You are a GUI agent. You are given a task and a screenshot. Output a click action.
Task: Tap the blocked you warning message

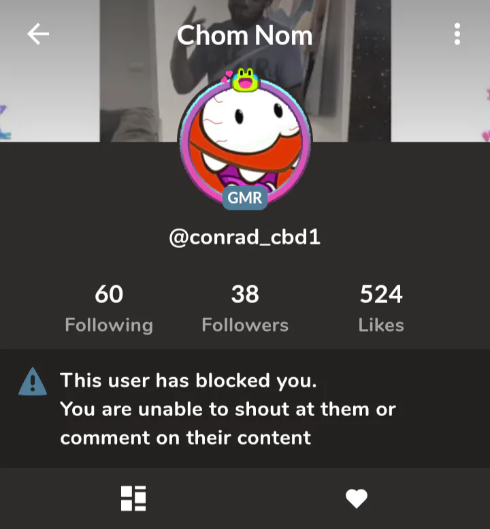(228, 409)
